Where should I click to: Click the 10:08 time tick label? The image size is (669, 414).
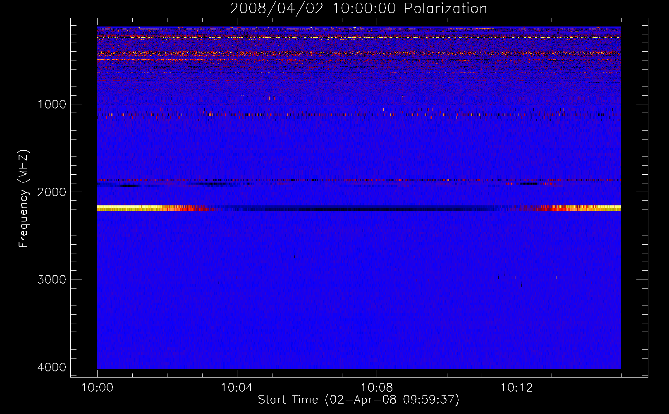click(377, 388)
